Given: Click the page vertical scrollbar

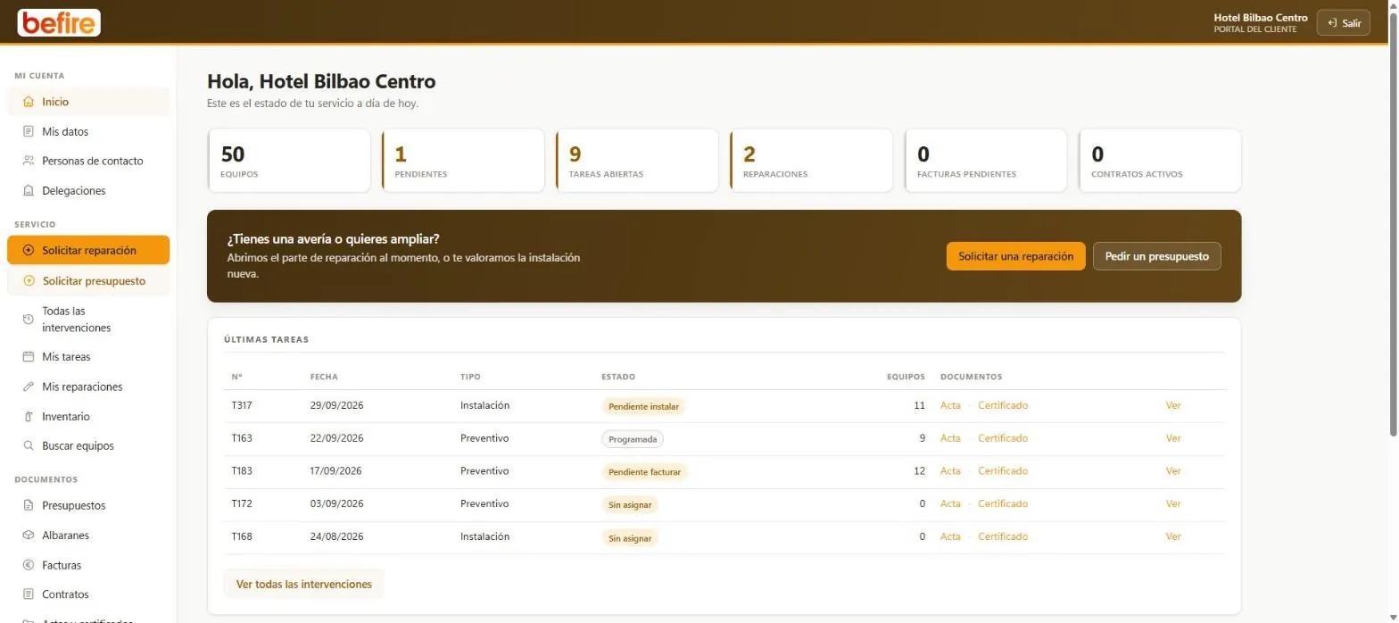Looking at the screenshot, I should tap(1393, 223).
